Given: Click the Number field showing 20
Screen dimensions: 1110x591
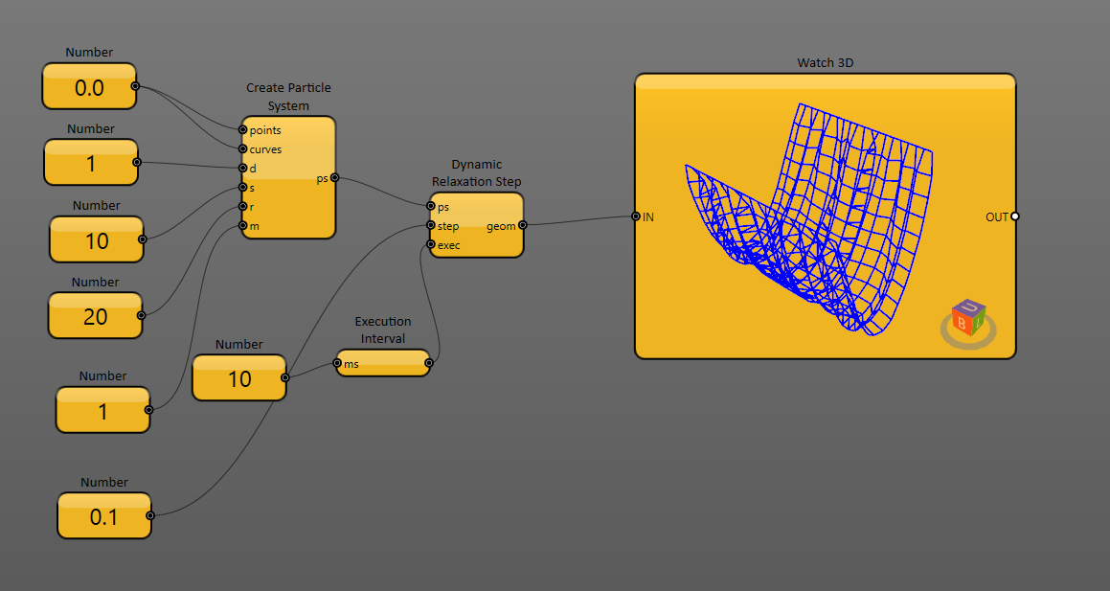Looking at the screenshot, I should click(x=95, y=317).
